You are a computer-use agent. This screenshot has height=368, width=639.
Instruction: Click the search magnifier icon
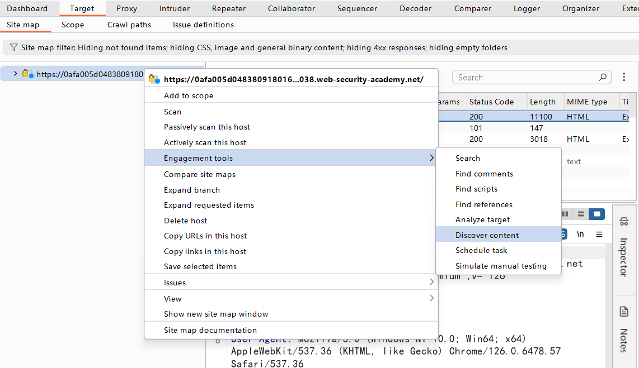pos(603,78)
